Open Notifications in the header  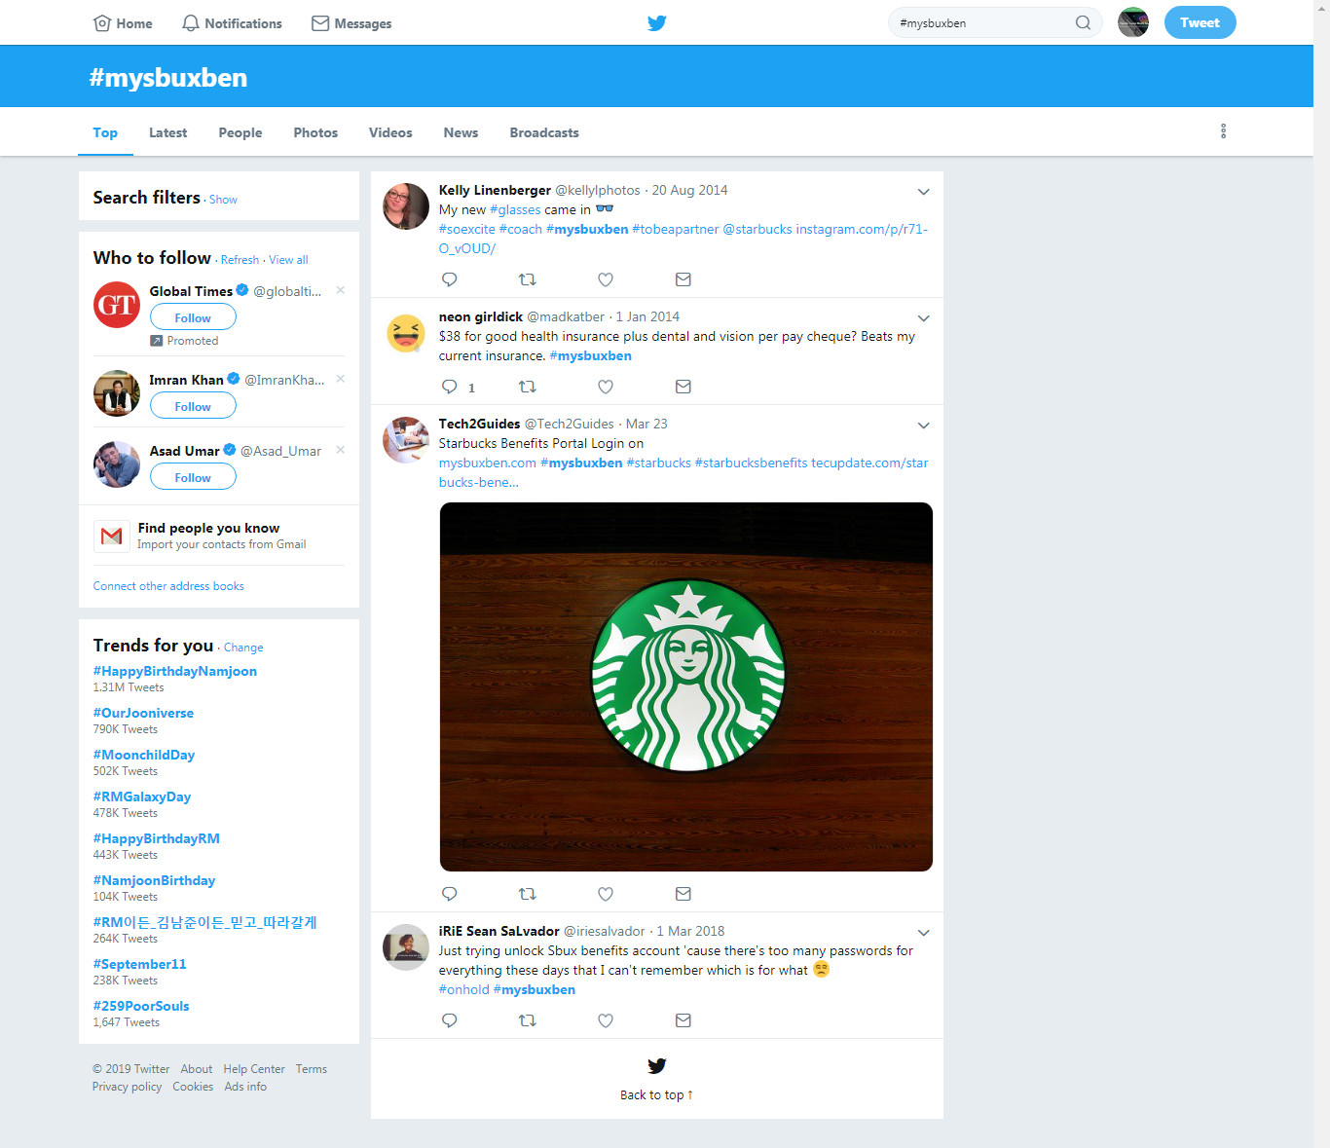coord(232,23)
